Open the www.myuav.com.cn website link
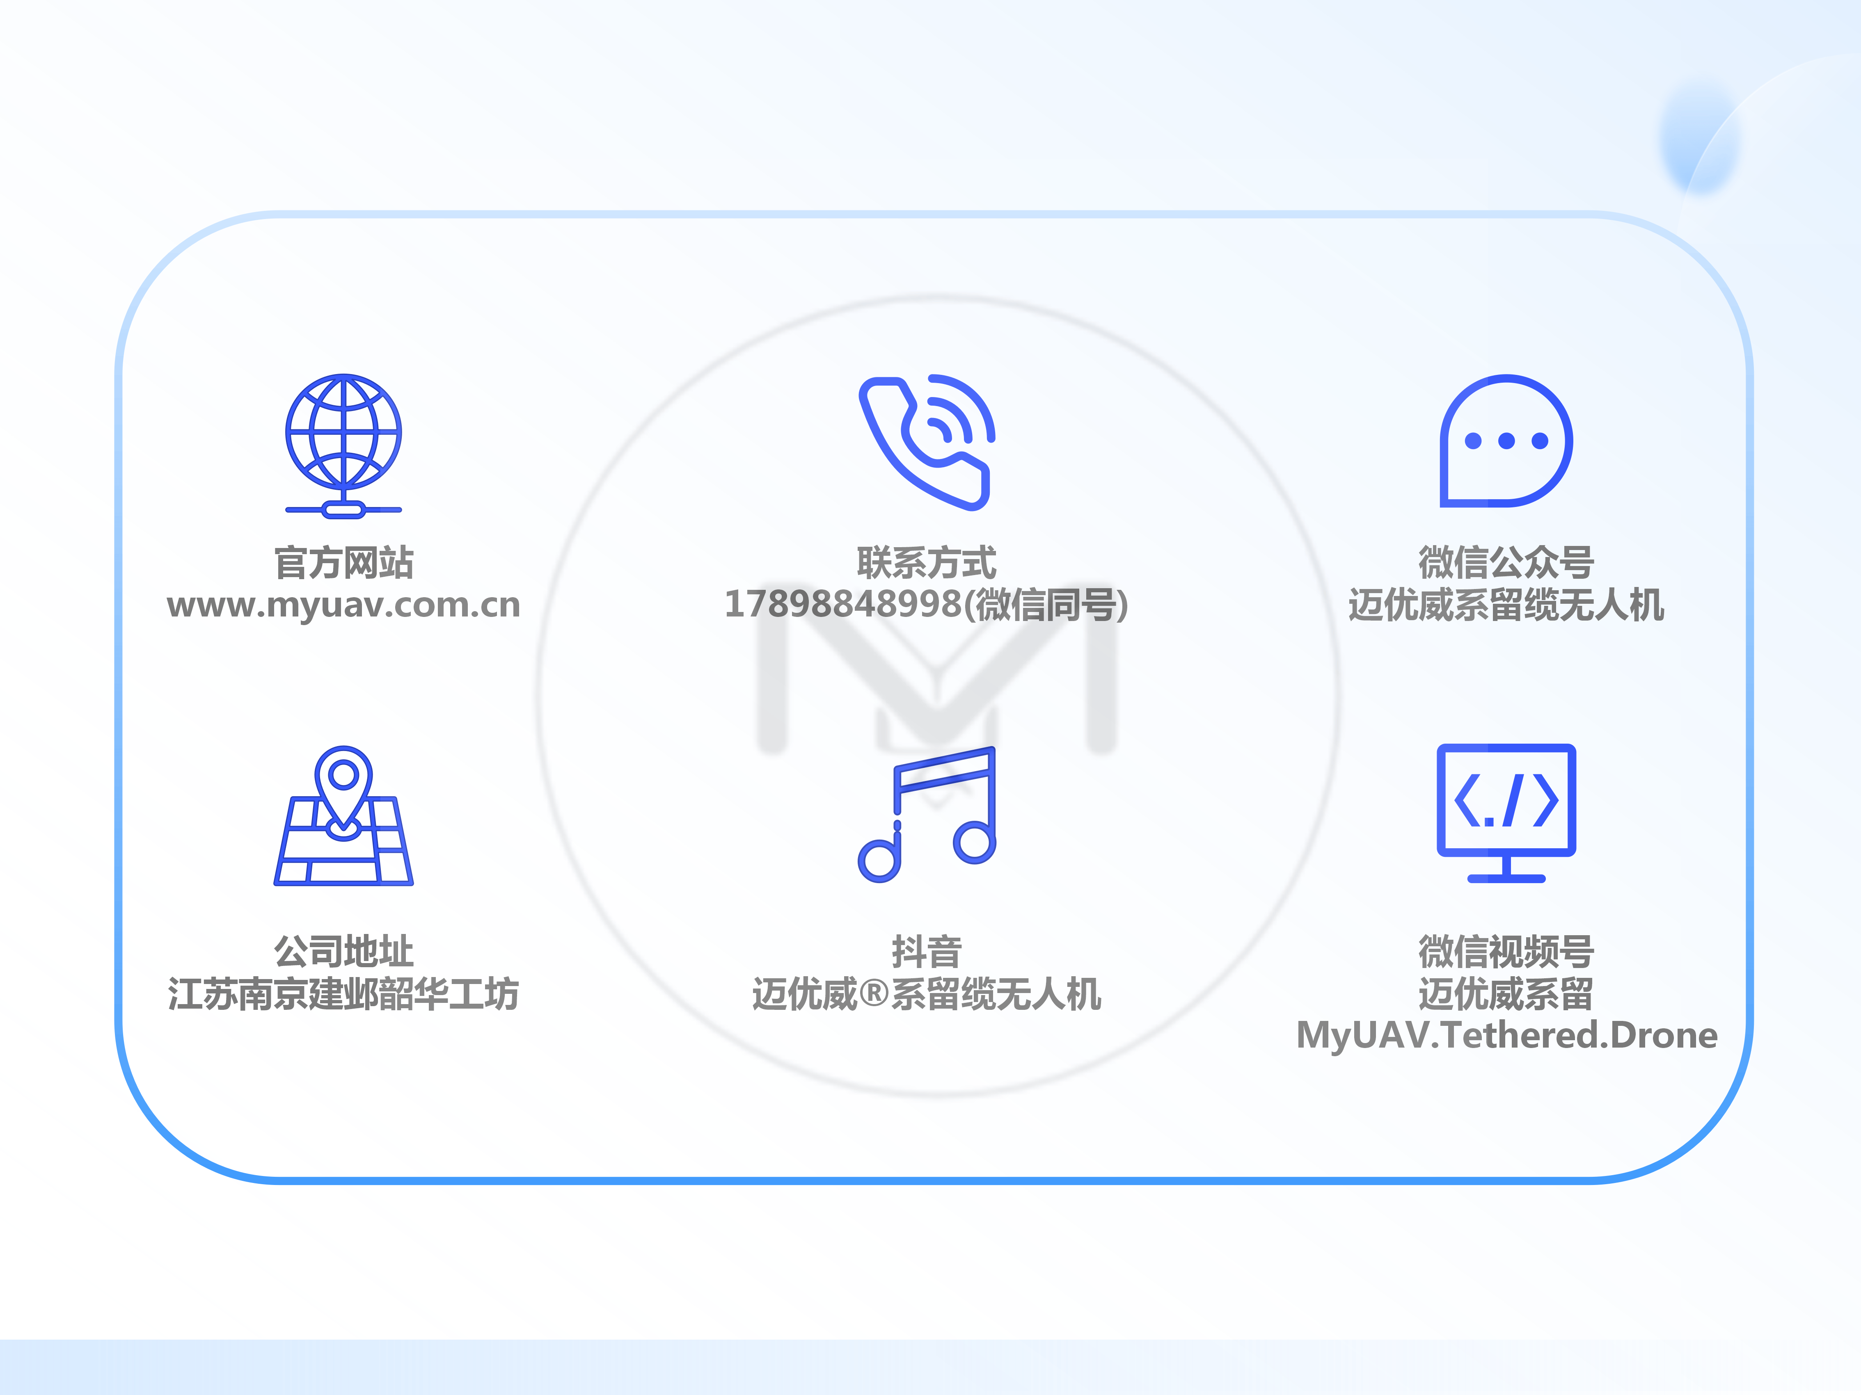The height and width of the screenshot is (1395, 1861). (343, 605)
